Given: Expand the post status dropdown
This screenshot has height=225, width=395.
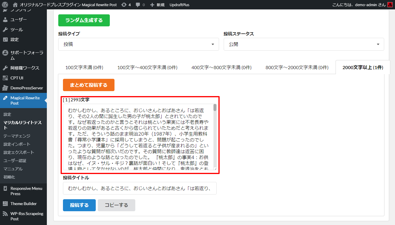Looking at the screenshot, I should tap(304, 44).
